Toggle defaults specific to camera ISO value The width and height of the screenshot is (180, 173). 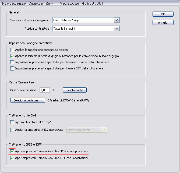[x=12, y=68]
